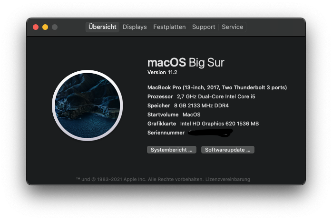
Task: Click the copyright 1983-2021 Apple Inc. text
Action: [x=140, y=180]
